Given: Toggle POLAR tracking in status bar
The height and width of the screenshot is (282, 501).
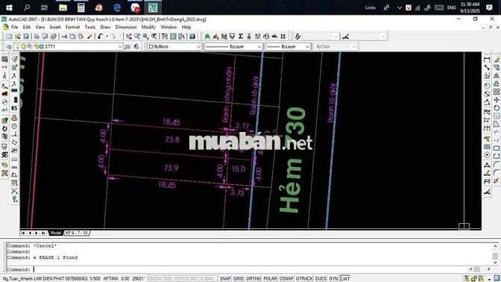Looking at the screenshot, I should coord(270,279).
